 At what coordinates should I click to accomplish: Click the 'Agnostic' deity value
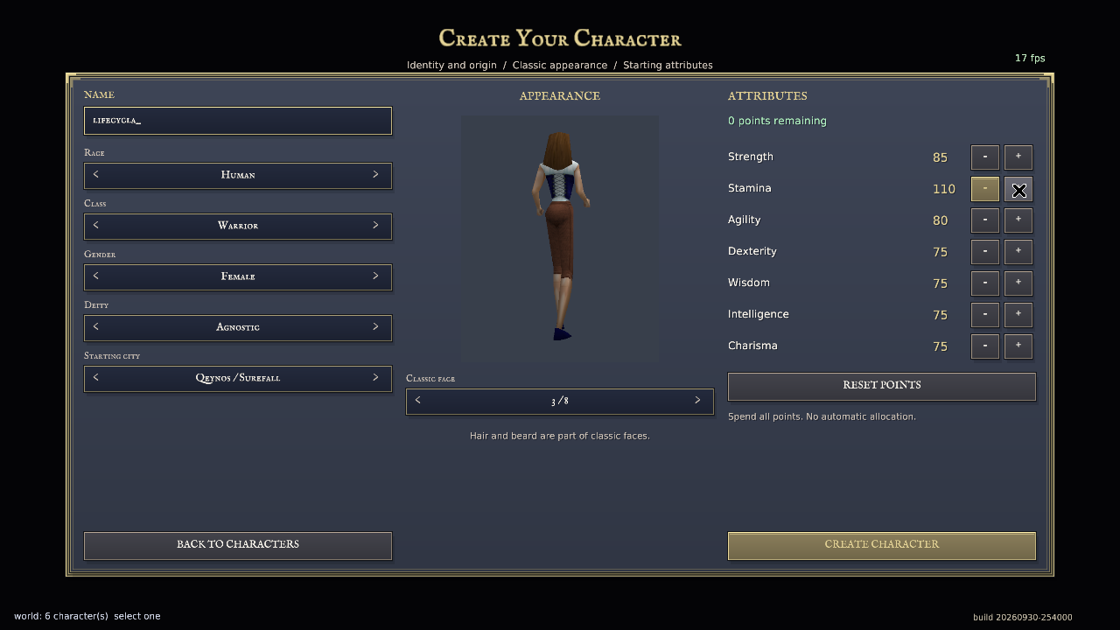point(238,327)
